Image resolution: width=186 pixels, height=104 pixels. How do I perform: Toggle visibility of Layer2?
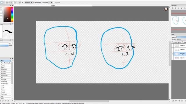172,54
